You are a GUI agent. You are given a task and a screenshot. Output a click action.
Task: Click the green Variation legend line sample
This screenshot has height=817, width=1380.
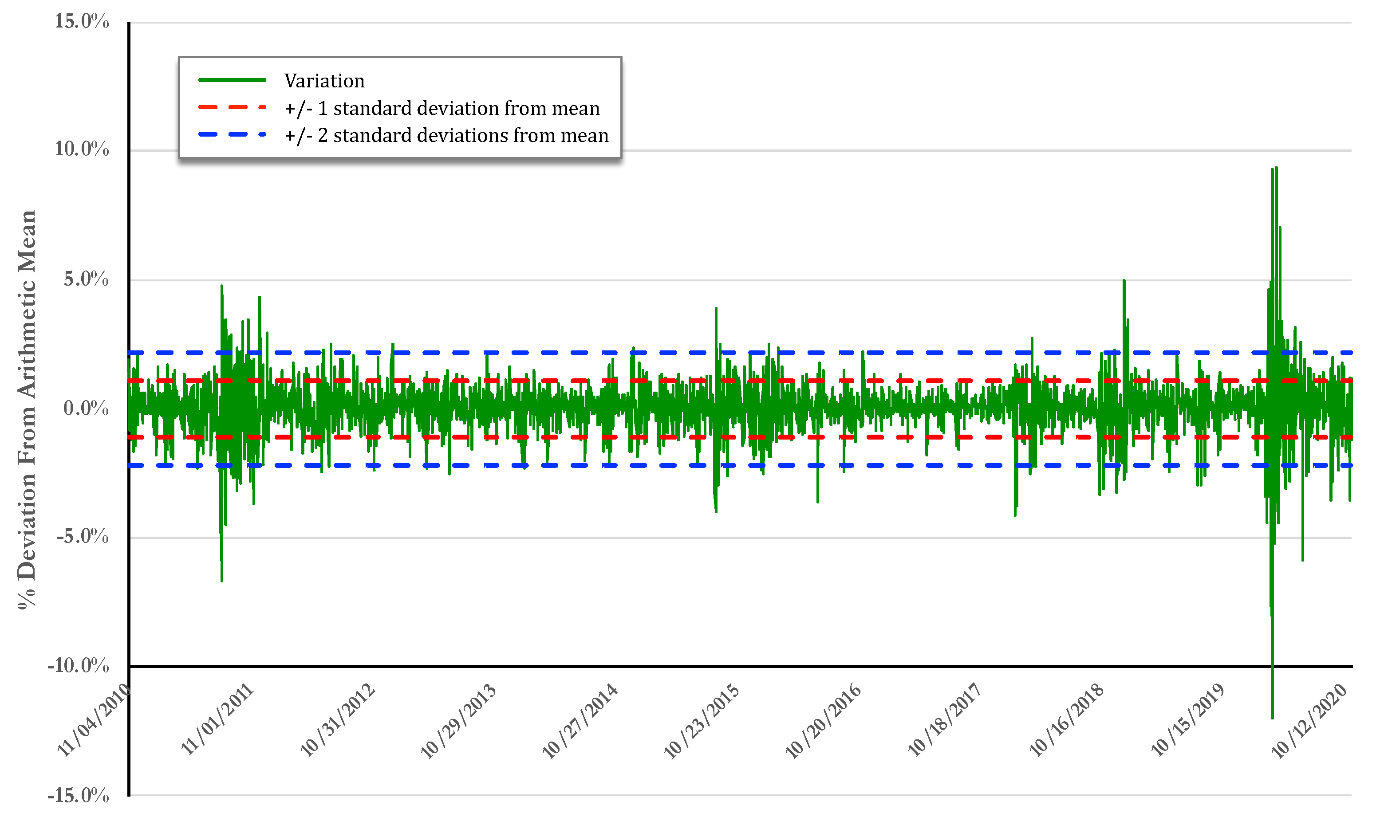[x=232, y=80]
